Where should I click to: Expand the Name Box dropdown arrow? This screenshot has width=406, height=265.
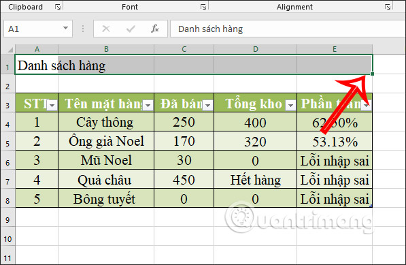(x=65, y=28)
